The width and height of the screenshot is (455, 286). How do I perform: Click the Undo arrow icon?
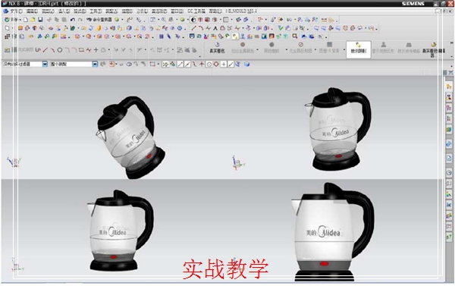tap(73, 20)
